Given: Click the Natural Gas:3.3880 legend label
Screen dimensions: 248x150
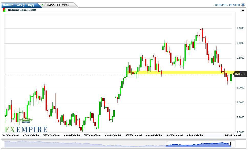Looking at the screenshot, I should [22, 10].
